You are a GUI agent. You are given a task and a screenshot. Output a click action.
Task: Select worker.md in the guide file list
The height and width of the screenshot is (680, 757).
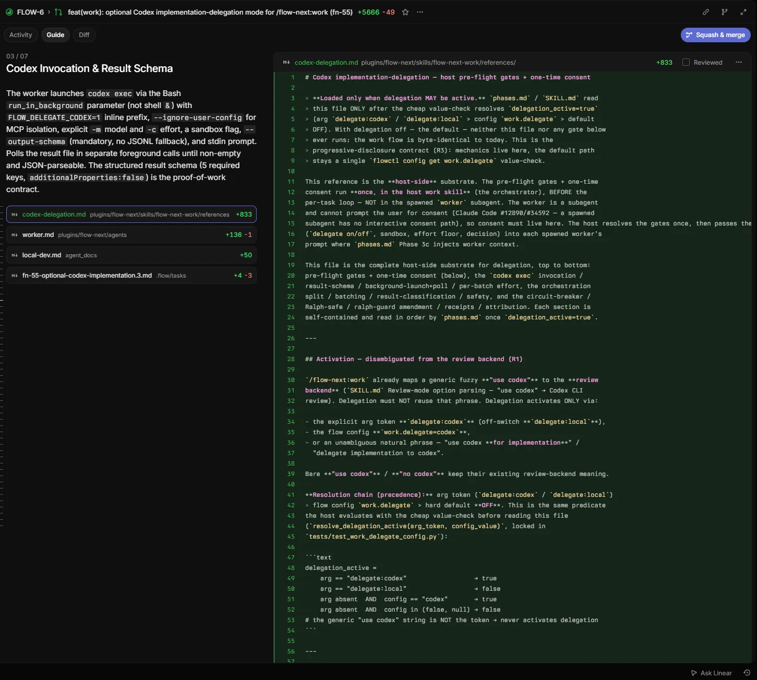pos(131,235)
